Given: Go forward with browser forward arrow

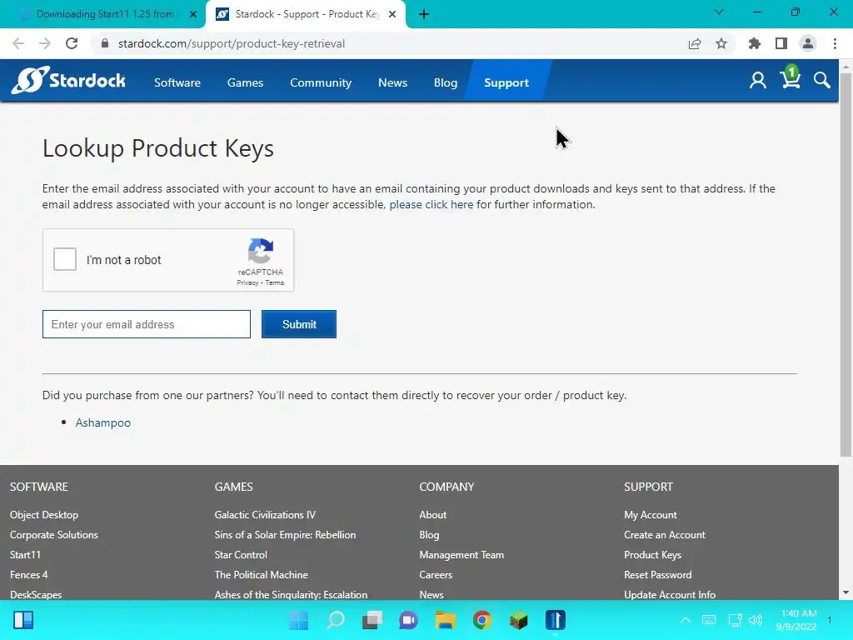Looking at the screenshot, I should pos(45,43).
